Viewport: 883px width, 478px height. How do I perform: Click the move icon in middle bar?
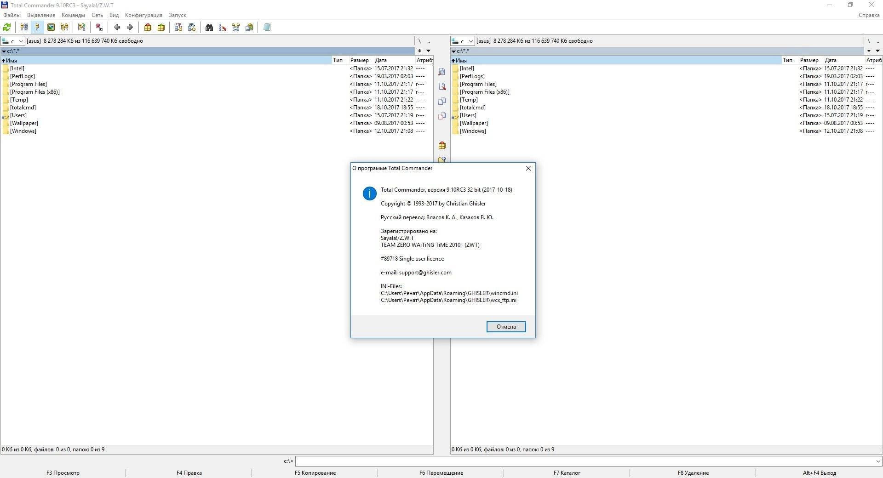(x=442, y=116)
